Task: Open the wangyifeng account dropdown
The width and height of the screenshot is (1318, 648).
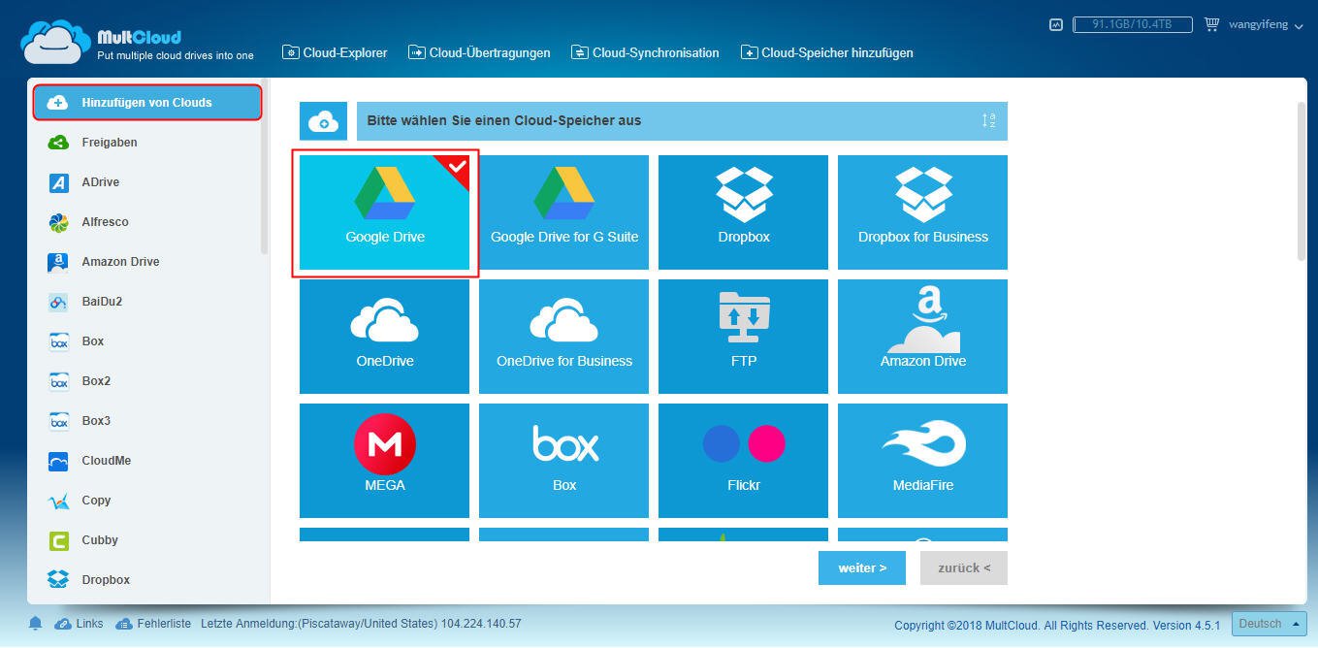Action: [1267, 24]
